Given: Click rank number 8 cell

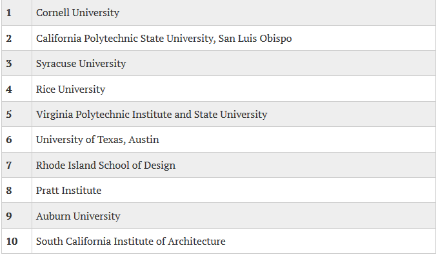Looking at the screenshot, I should pos(17,190).
